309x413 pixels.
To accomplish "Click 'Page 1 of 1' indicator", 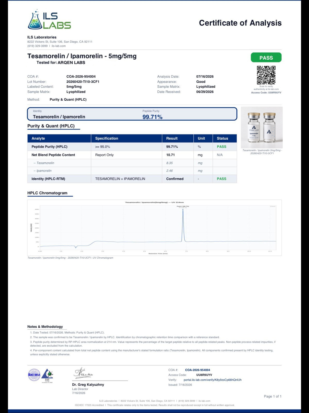I will click(x=273, y=396).
